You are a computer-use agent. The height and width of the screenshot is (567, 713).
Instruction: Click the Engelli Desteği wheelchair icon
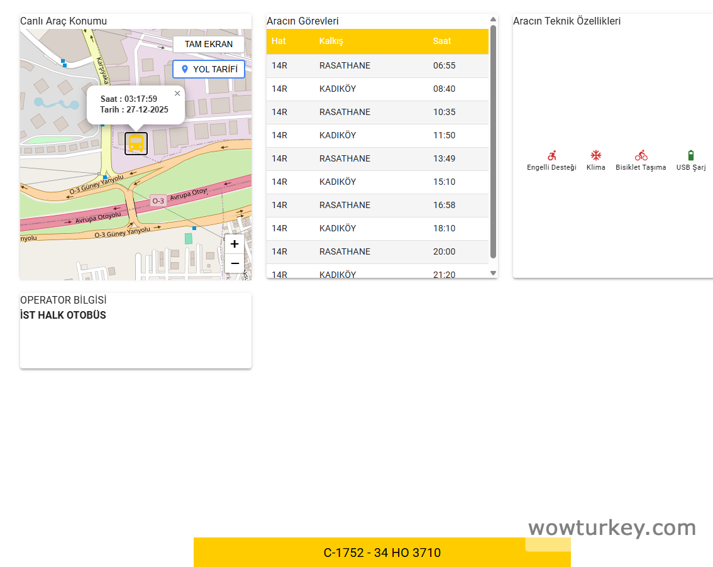551,155
